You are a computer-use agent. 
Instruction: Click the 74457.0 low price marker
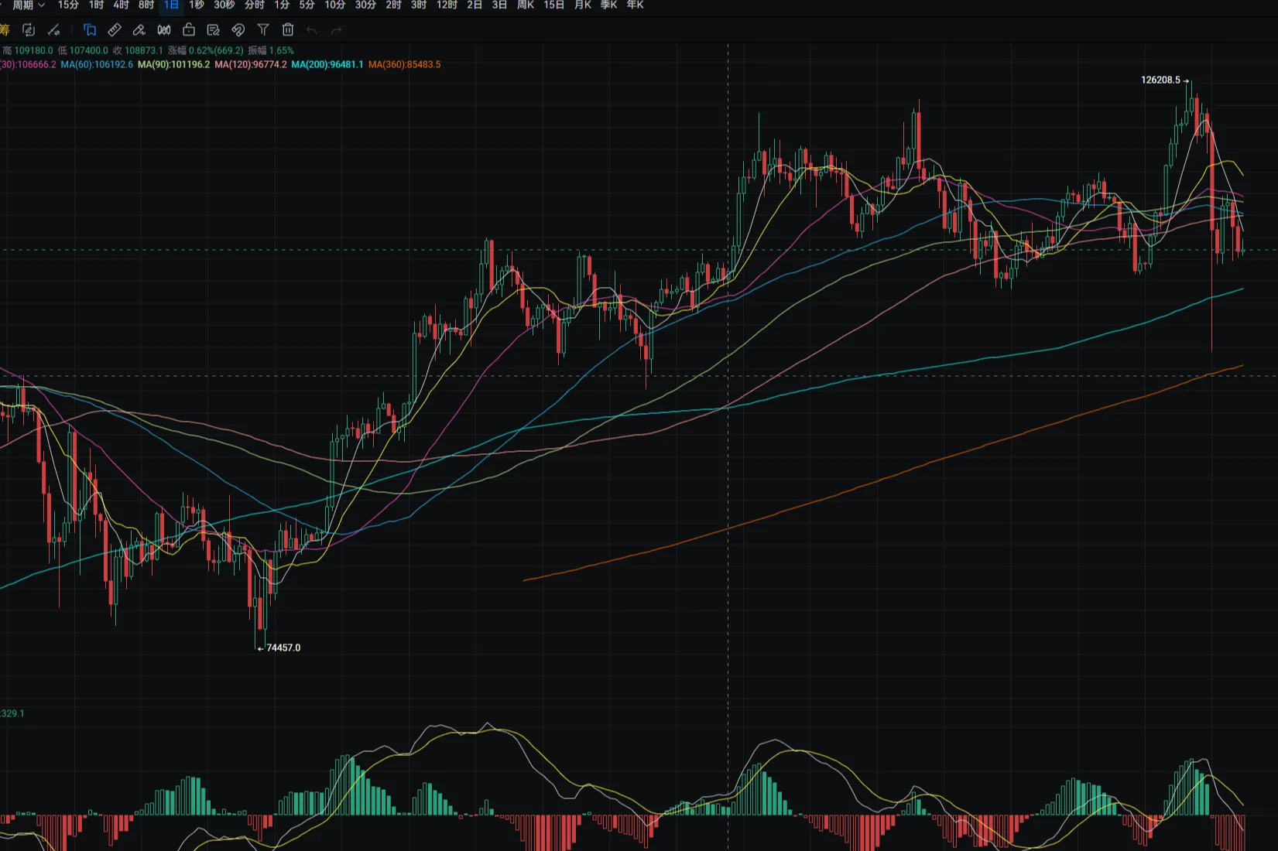283,648
